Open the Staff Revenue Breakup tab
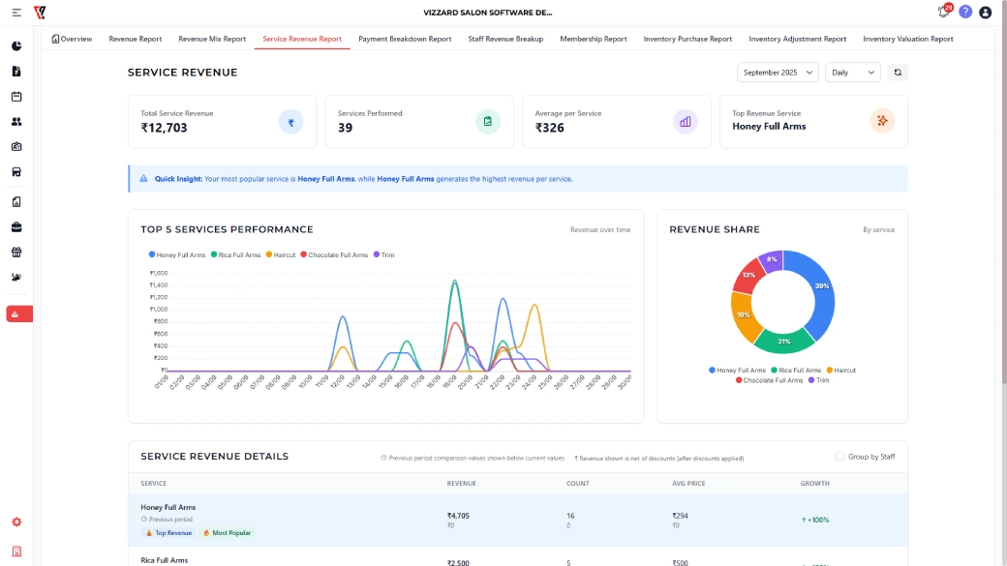This screenshot has width=1007, height=566. pyautogui.click(x=505, y=39)
